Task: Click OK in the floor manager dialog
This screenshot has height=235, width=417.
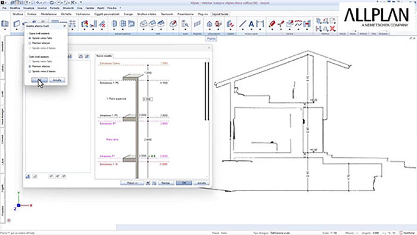Action: coord(183,183)
